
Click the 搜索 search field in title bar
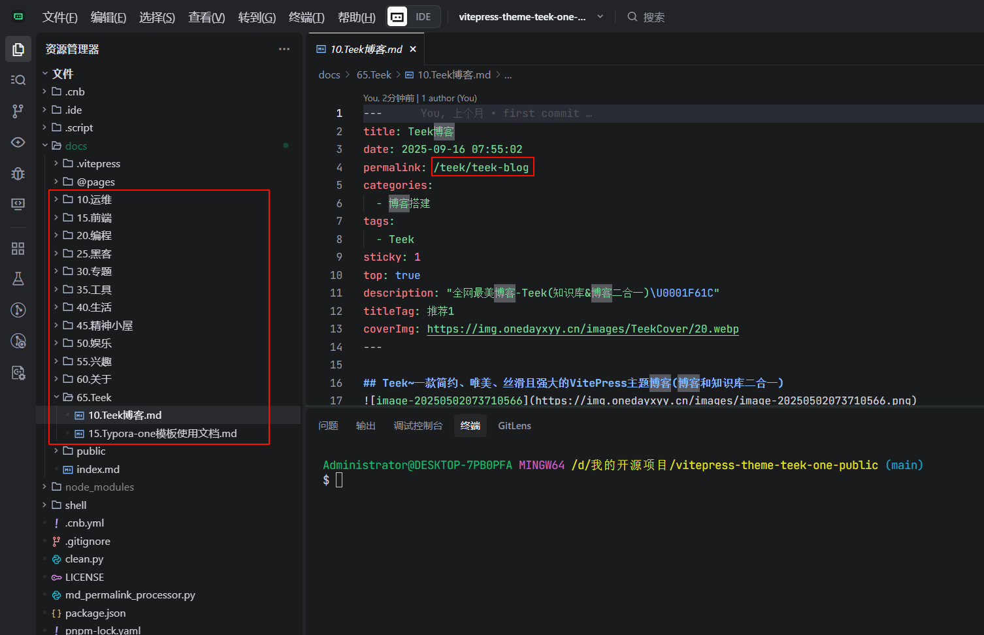(653, 17)
